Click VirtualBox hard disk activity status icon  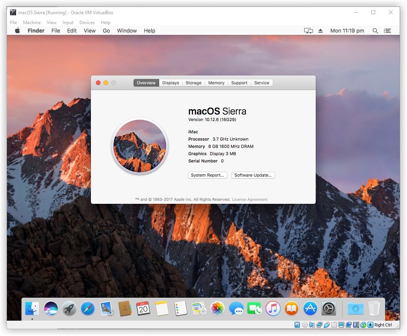tap(297, 325)
